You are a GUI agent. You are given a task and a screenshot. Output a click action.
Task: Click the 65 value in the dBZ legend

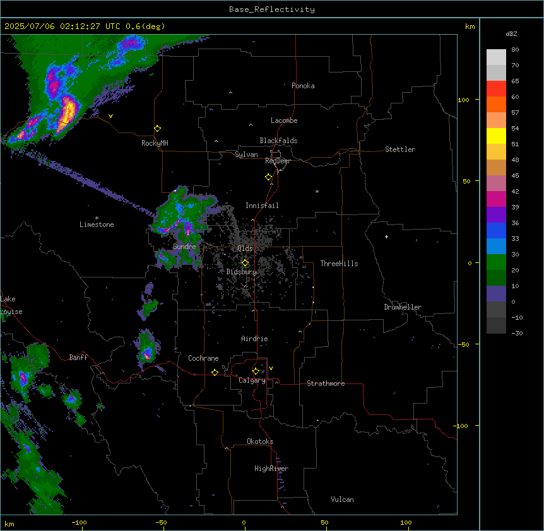click(515, 81)
